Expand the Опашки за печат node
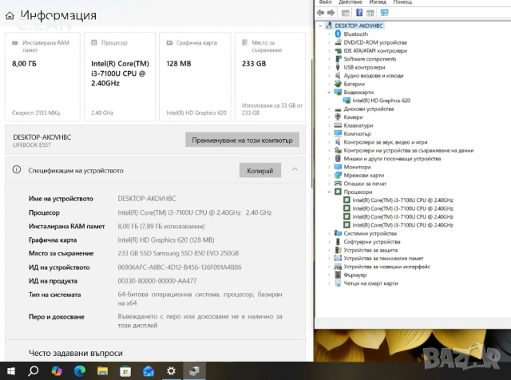The image size is (511, 380). click(x=329, y=184)
